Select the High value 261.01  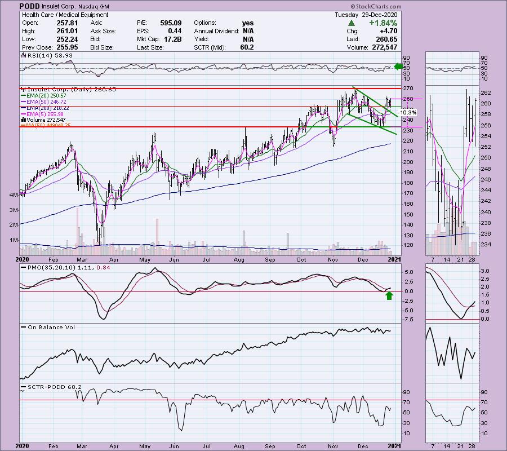tap(67, 31)
